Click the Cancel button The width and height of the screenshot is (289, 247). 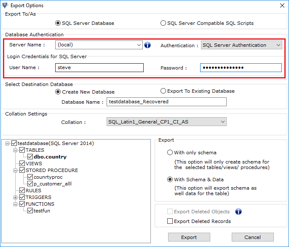click(x=252, y=237)
